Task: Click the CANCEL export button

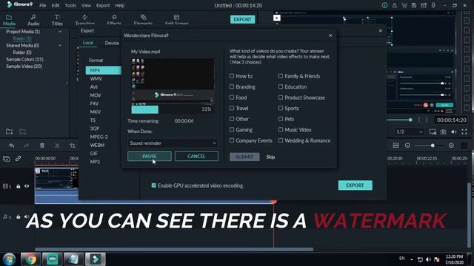Action: click(196, 156)
